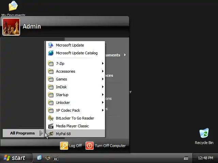The height and width of the screenshot is (163, 218).
Task: Expand the Unlocker submenu arrow
Action: (103, 103)
